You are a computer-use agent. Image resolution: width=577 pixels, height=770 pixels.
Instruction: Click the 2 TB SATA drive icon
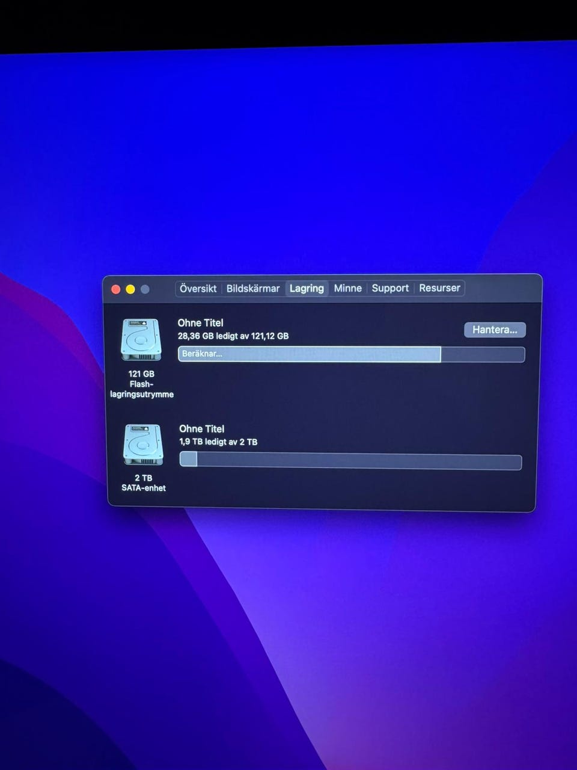[x=143, y=445]
